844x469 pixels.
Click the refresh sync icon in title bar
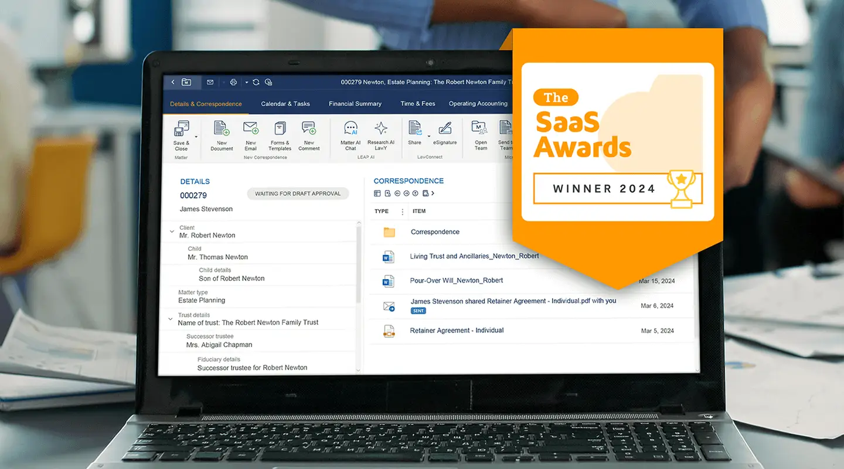(256, 82)
